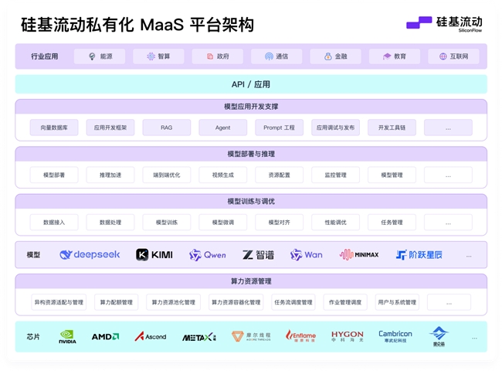Click the 模型微调 module box

pyautogui.click(x=222, y=223)
